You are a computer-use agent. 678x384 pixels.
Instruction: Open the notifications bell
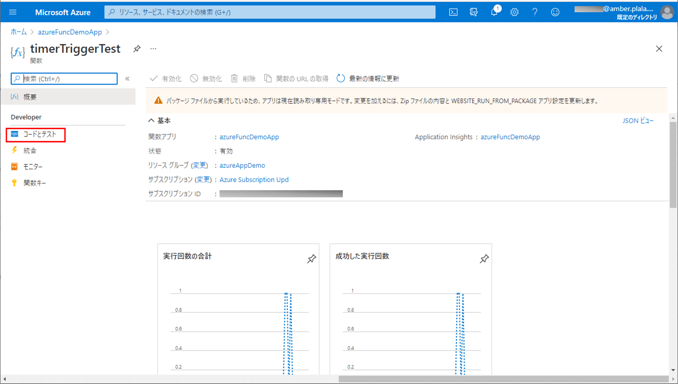tap(495, 12)
